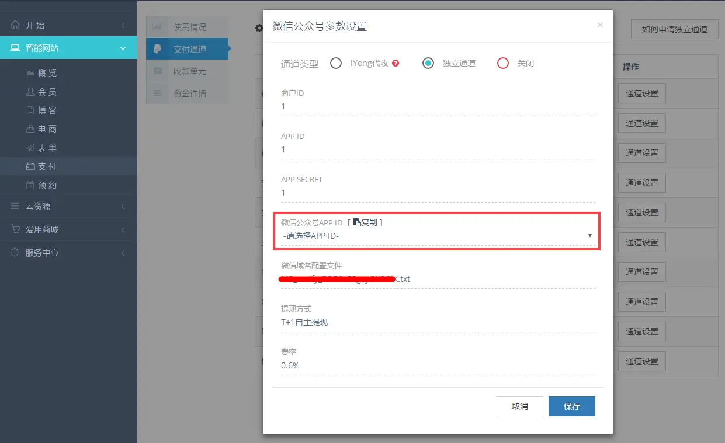
Task: Click the red help icon beside iYong代收
Action: coord(396,63)
